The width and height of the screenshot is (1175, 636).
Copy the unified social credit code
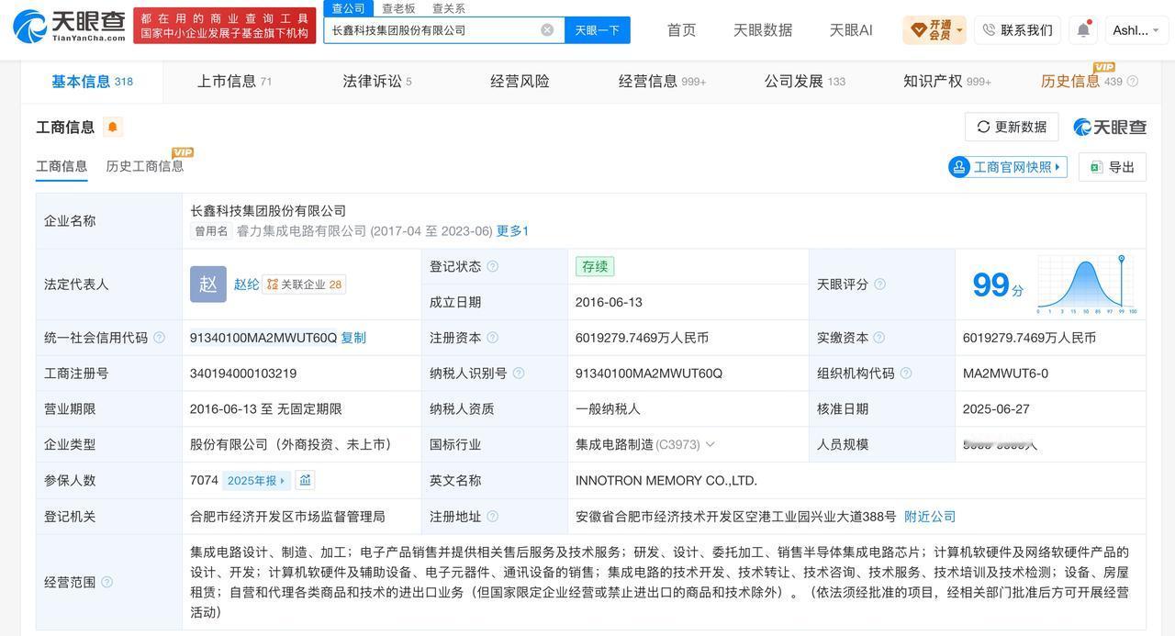(x=353, y=338)
